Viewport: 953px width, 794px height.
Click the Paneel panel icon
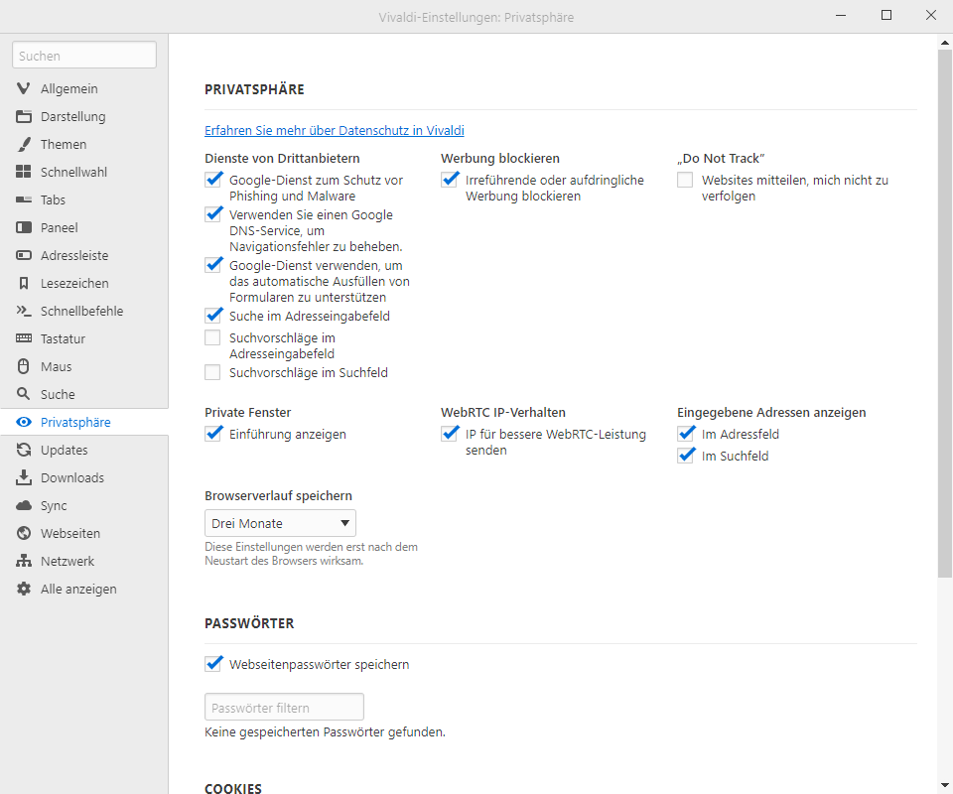click(24, 228)
